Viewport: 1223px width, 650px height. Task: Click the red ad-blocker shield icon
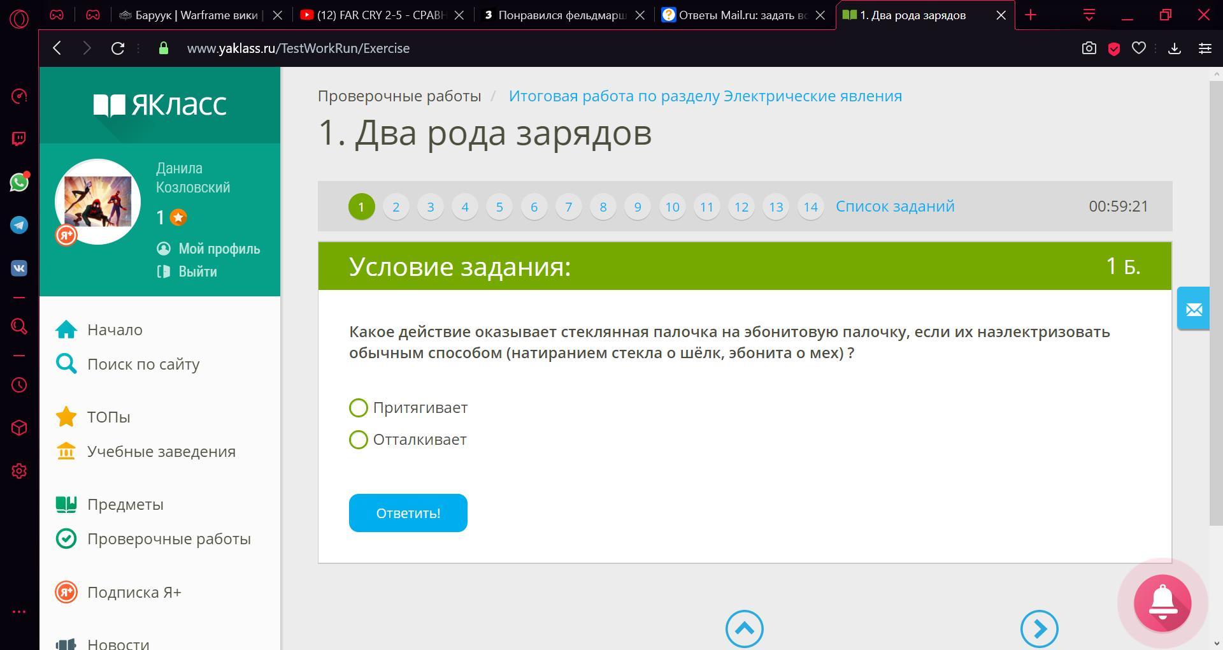(x=1114, y=49)
